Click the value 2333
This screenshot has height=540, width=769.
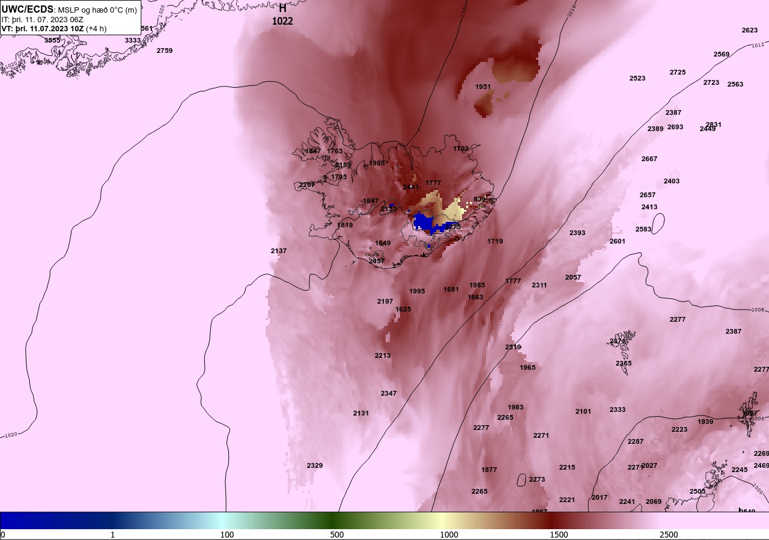click(x=618, y=410)
